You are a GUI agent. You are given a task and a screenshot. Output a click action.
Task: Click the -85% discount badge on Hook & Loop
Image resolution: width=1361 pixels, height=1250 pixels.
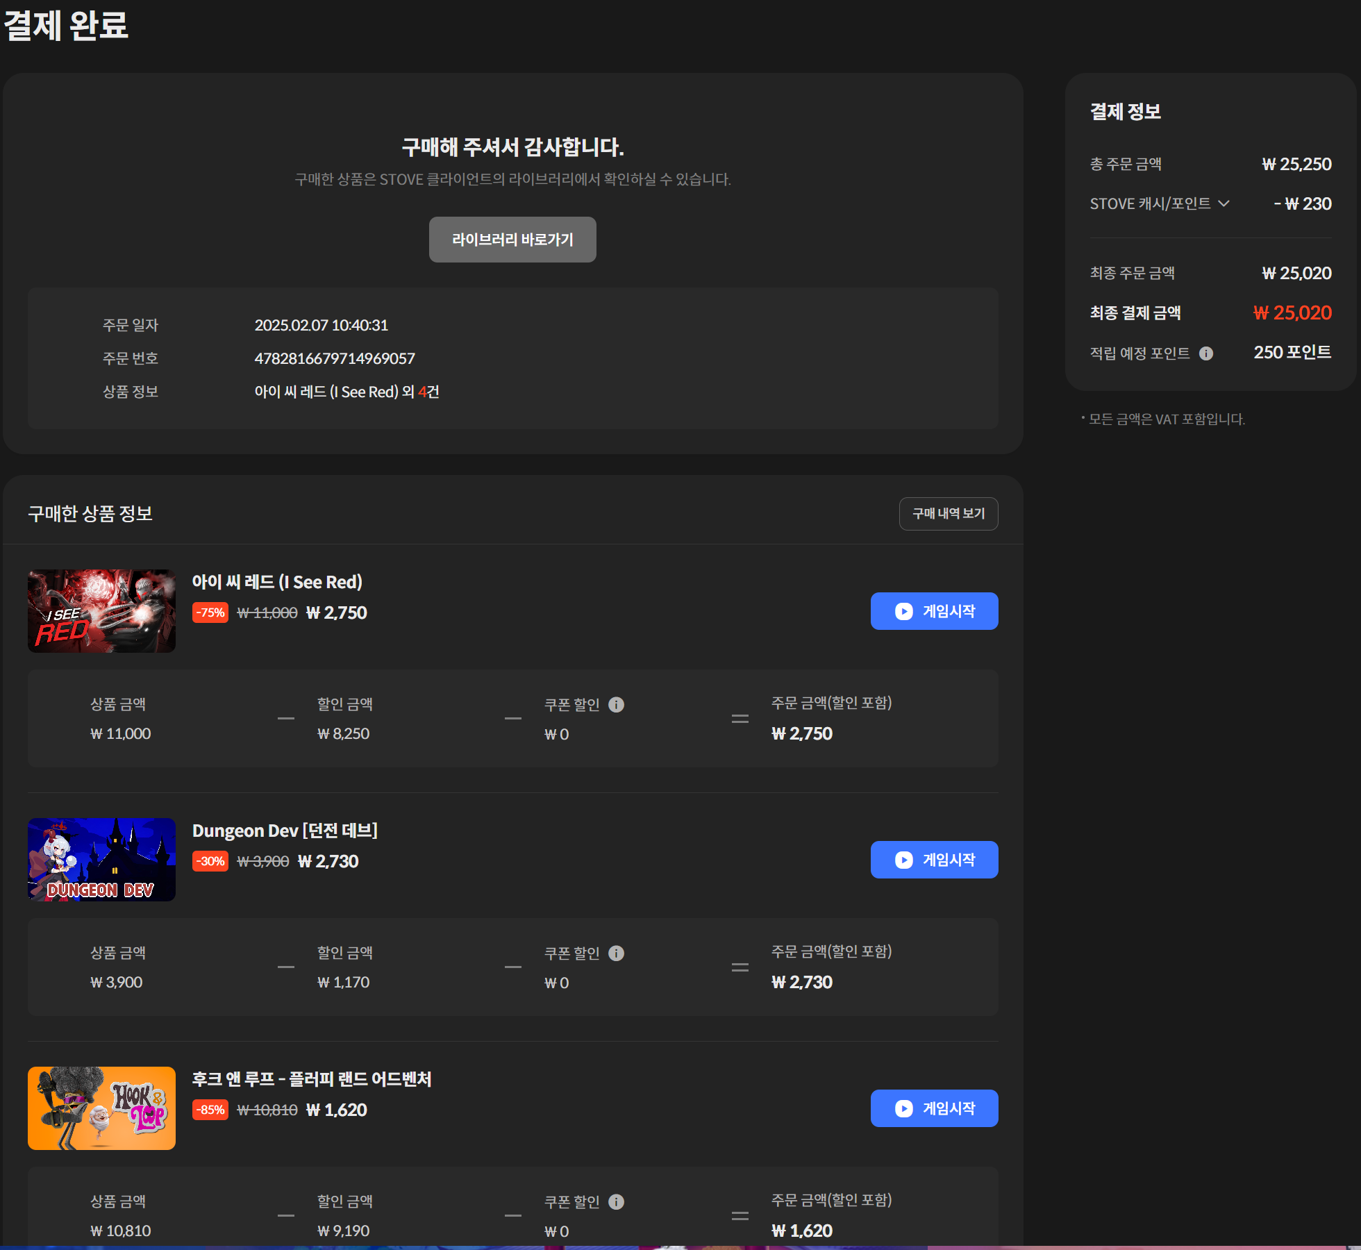(x=210, y=1110)
